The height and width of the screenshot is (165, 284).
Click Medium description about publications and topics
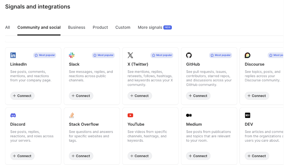208,136
